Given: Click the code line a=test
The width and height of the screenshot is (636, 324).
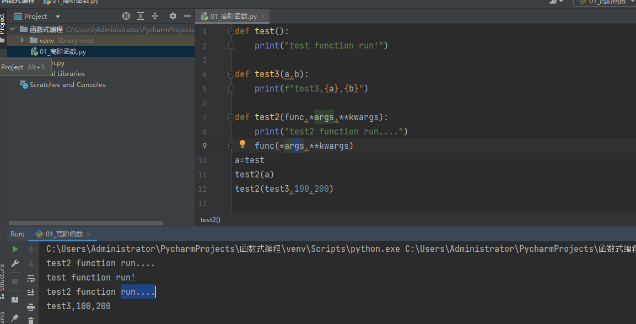Looking at the screenshot, I should coord(250,160).
